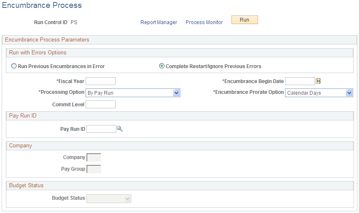
Task: Select Run Previous Encumbrances in Error
Action: (14, 66)
